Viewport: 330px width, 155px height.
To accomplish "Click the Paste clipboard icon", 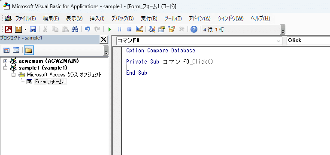I will [x=65, y=29].
